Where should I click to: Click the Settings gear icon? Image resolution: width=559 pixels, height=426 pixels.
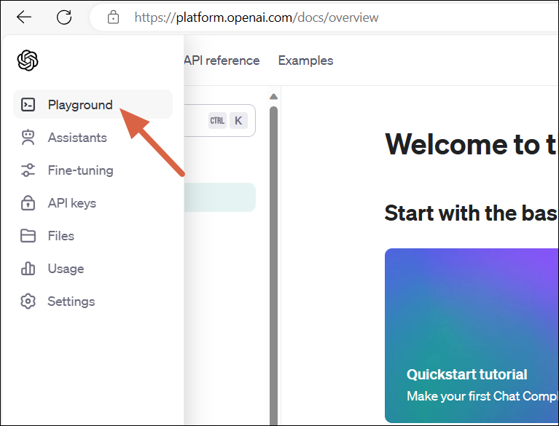point(28,301)
